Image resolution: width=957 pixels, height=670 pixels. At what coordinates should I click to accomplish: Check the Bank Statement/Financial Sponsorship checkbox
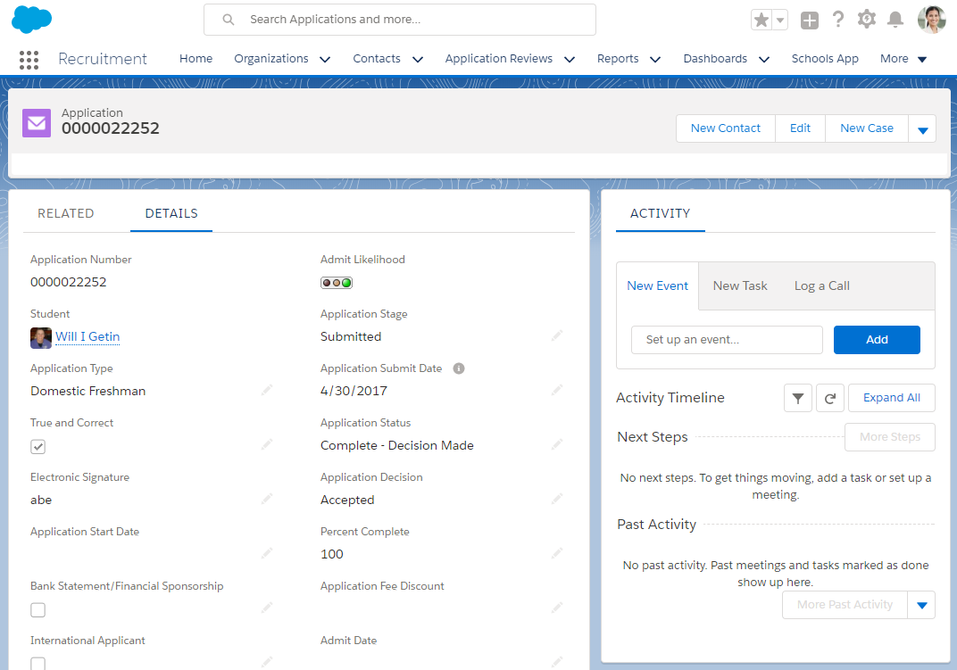pyautogui.click(x=38, y=610)
